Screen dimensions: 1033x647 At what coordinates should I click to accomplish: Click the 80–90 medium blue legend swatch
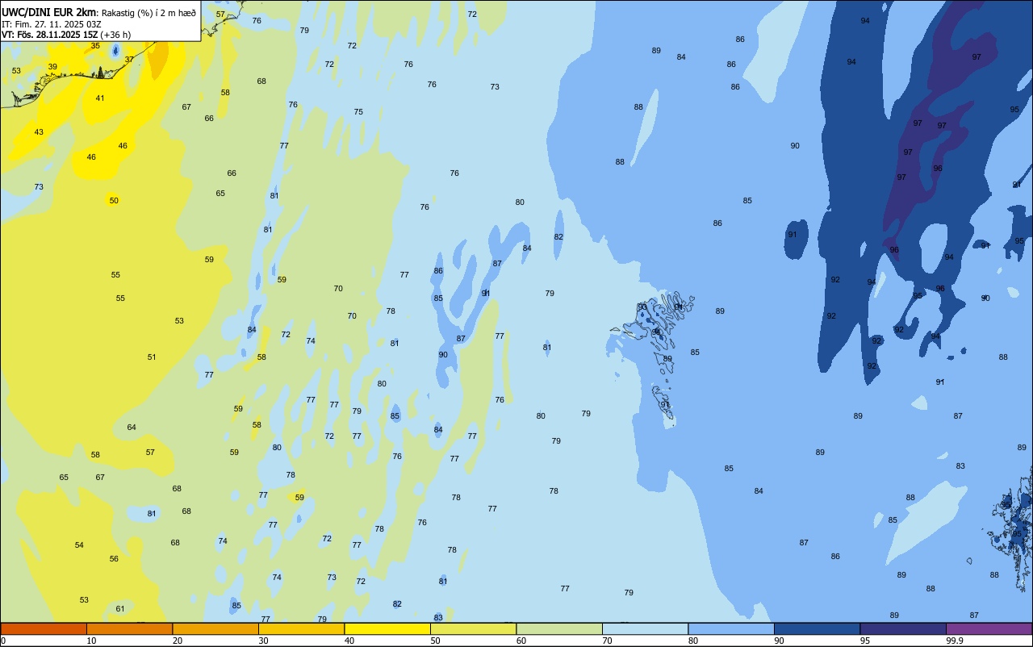[731, 628]
